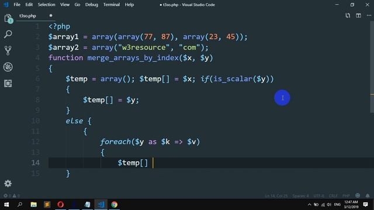
Task: Click on $array1 variable in line 2
Action: (x=64, y=37)
